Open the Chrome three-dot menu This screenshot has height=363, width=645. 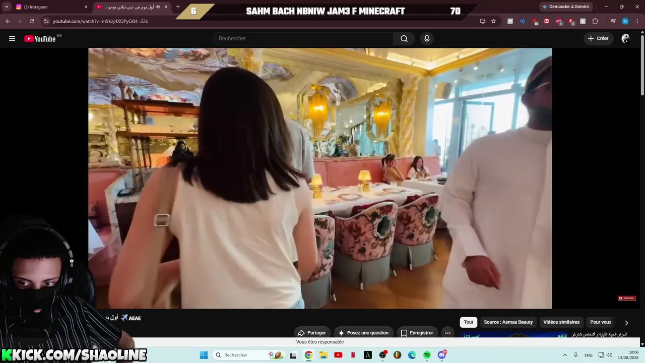click(637, 21)
